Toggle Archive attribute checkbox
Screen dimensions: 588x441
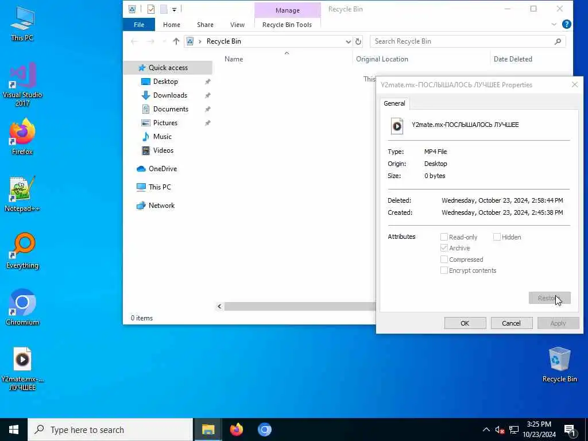coord(444,248)
